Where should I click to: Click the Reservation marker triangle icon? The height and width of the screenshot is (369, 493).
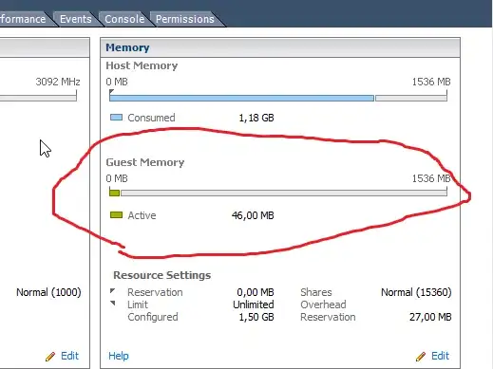click(112, 290)
